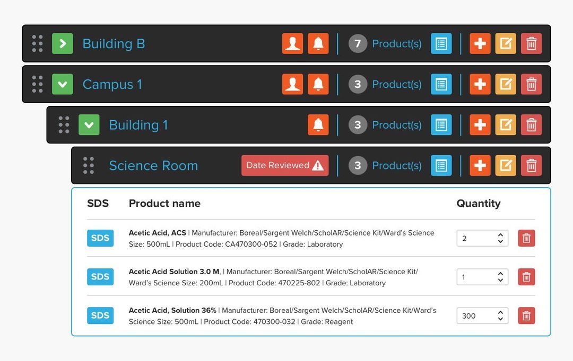Click the quantity field showing 300
Image resolution: width=573 pixels, height=361 pixels.
point(475,315)
